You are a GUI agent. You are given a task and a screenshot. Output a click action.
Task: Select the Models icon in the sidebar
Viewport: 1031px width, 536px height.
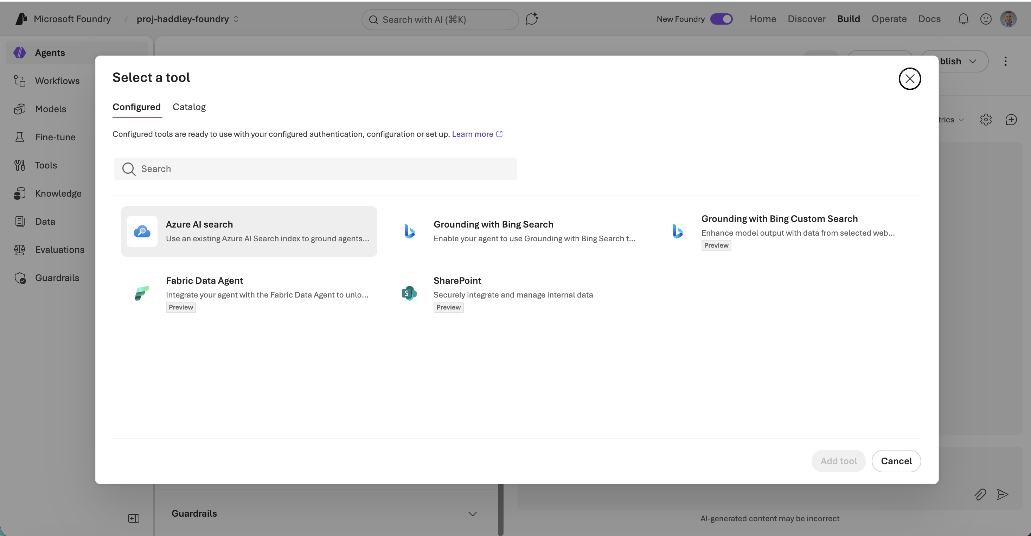20,109
